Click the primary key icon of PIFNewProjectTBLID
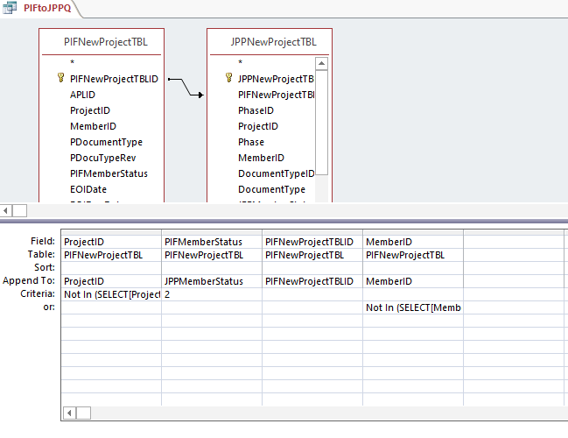The width and height of the screenshot is (568, 438). pyautogui.click(x=60, y=78)
